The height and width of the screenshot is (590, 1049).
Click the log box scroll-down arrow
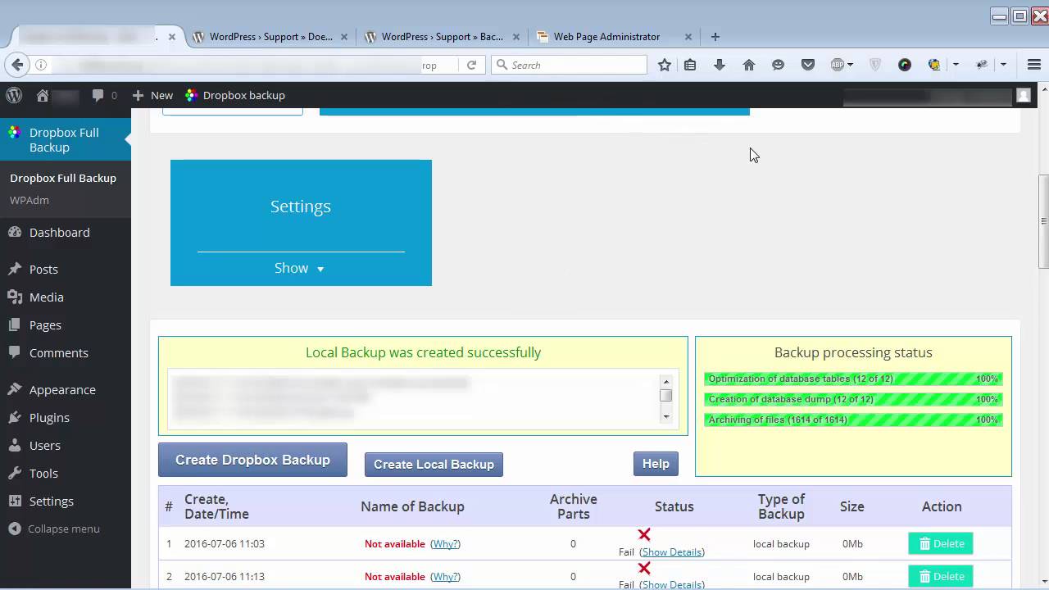pos(666,417)
